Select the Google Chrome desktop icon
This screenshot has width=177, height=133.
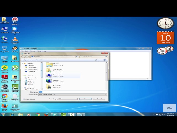point(4,98)
